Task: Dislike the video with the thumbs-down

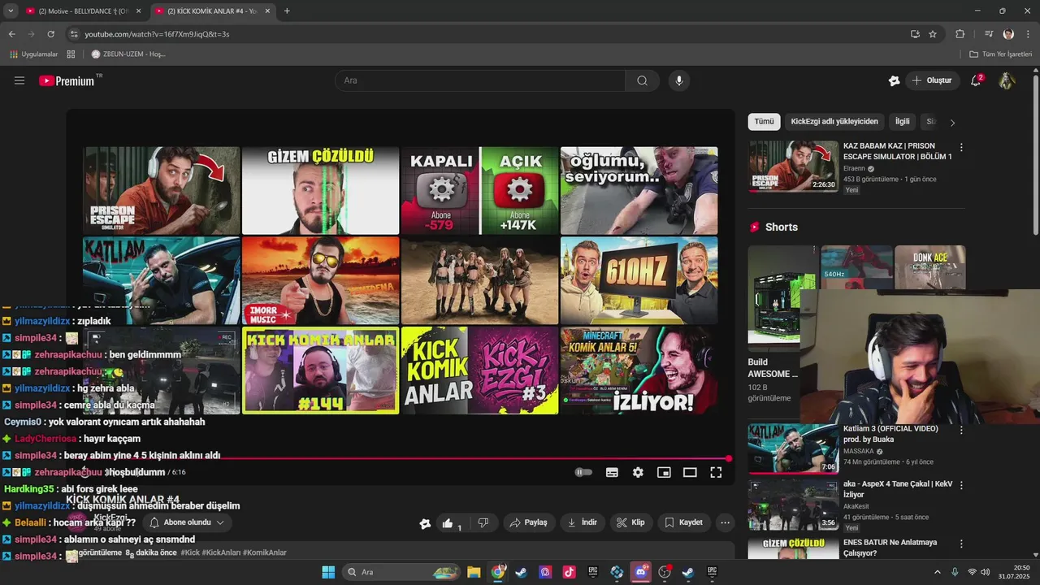Action: click(483, 522)
